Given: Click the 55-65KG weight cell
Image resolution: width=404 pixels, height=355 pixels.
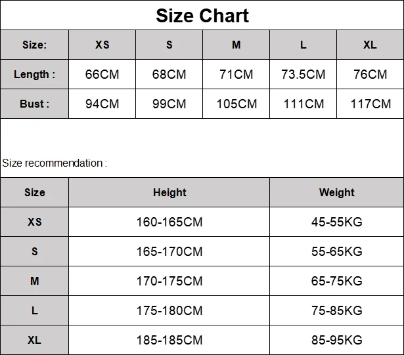Looking at the screenshot, I should click(x=337, y=251).
